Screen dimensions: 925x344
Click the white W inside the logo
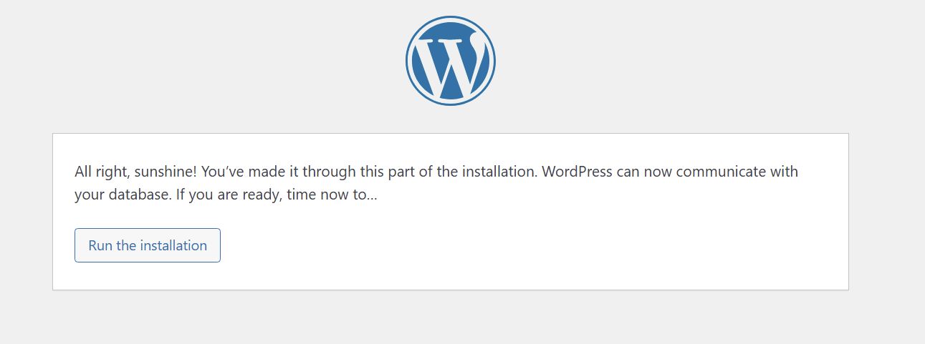449,67
